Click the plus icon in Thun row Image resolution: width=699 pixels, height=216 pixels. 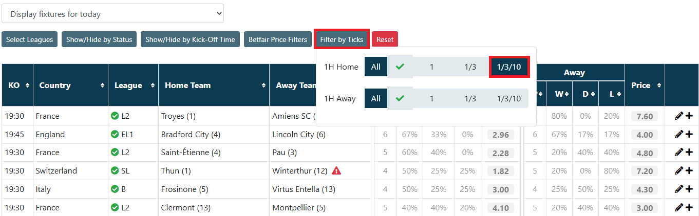tap(689, 171)
